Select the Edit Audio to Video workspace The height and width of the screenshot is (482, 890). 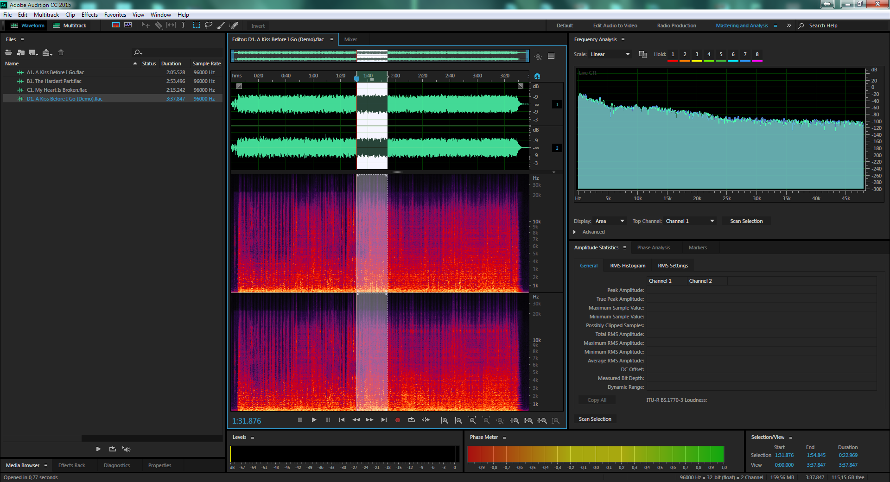point(615,25)
